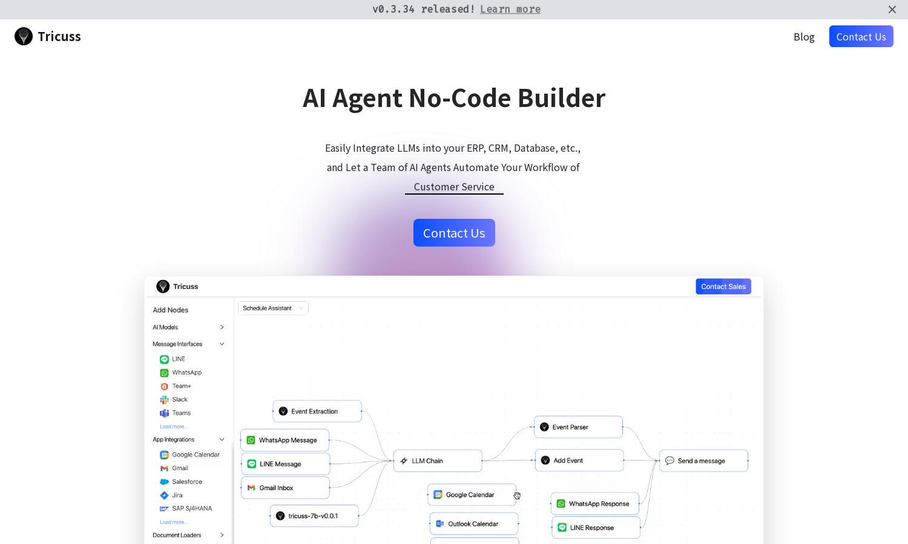The width and height of the screenshot is (908, 544).
Task: Click Contact Us in the top navigation
Action: pyautogui.click(x=861, y=37)
